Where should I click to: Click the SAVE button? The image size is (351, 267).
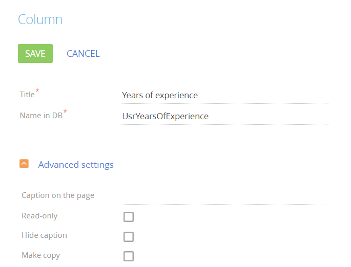click(x=35, y=54)
